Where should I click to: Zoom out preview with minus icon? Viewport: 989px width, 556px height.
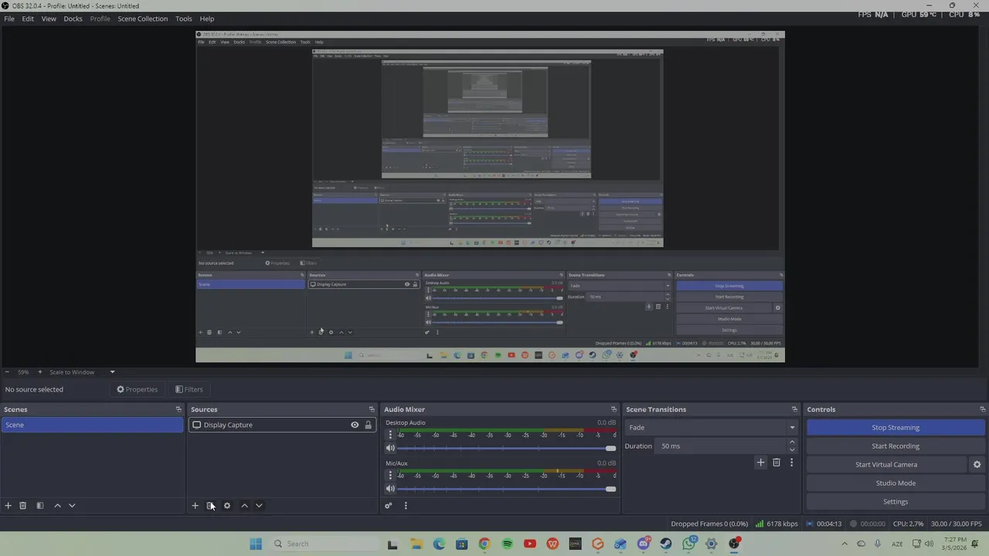pyautogui.click(x=7, y=372)
